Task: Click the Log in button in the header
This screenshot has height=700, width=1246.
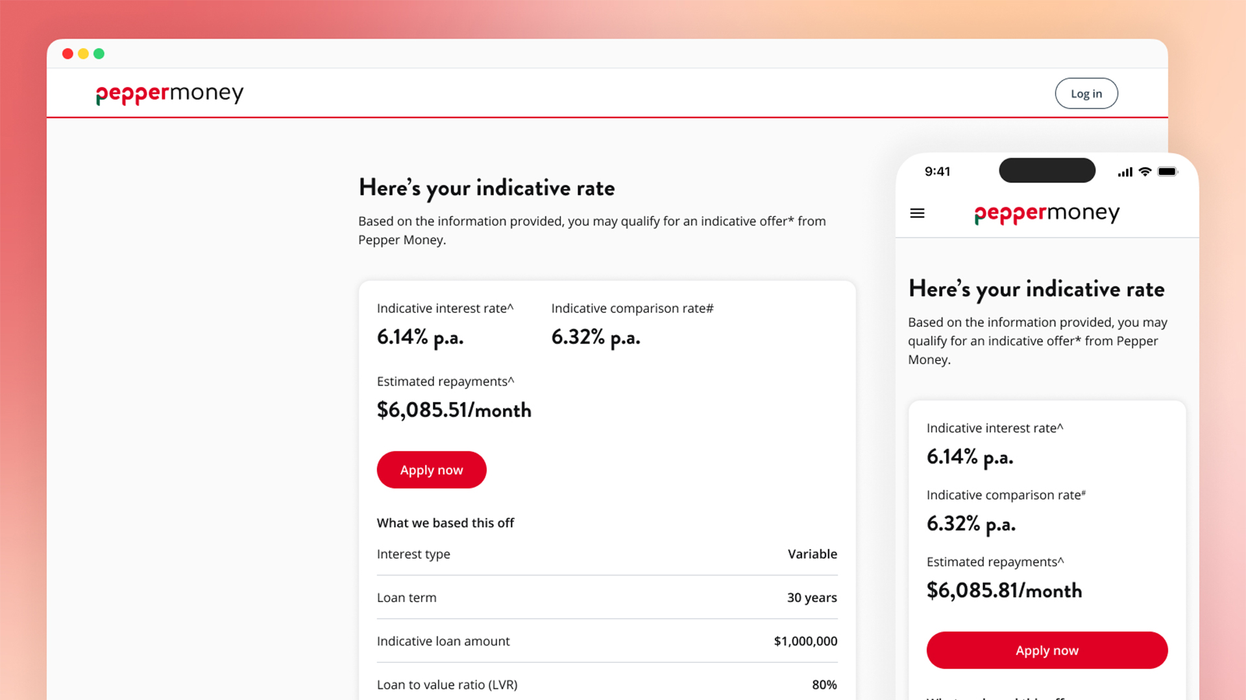Action: click(x=1086, y=93)
